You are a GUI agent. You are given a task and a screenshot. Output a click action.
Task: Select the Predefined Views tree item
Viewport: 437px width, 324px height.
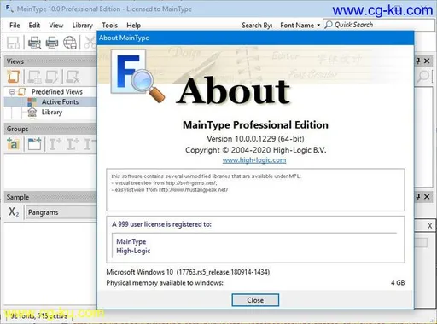tap(57, 92)
